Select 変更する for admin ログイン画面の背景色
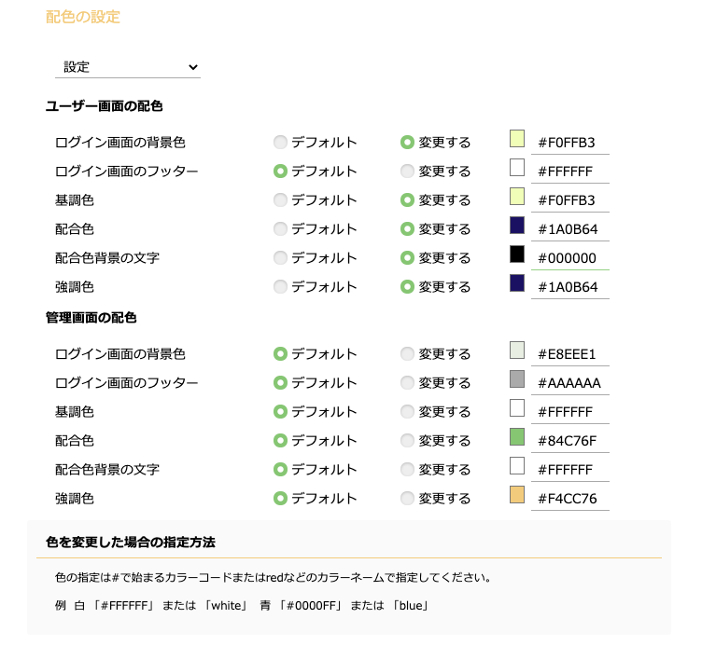Viewport: 716px width, 646px height. point(407,354)
